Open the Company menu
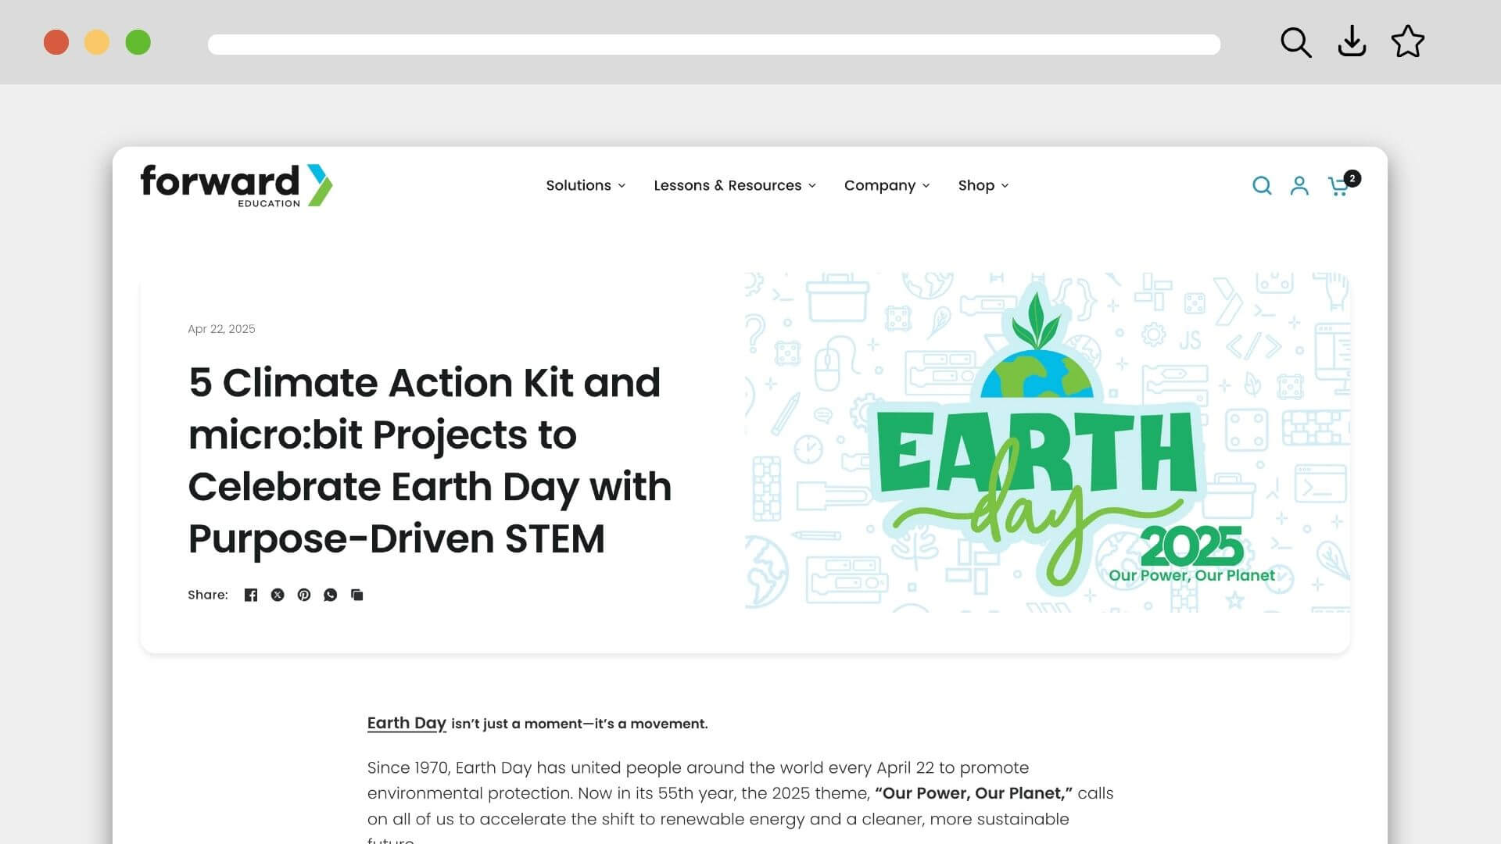Screen dimensions: 1501x844 point(887,185)
